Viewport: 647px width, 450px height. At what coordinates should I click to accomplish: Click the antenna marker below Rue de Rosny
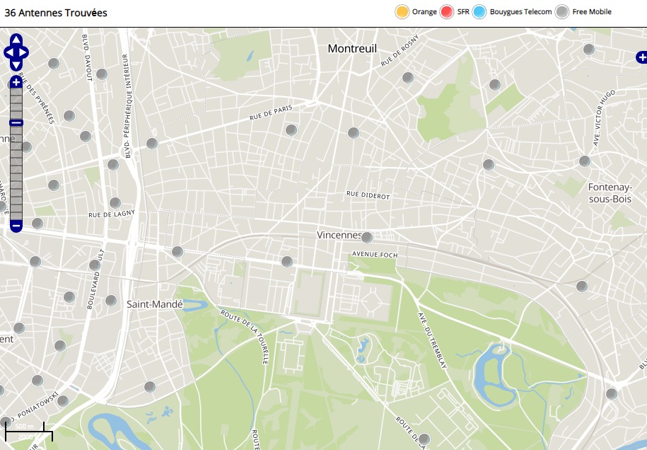point(407,78)
